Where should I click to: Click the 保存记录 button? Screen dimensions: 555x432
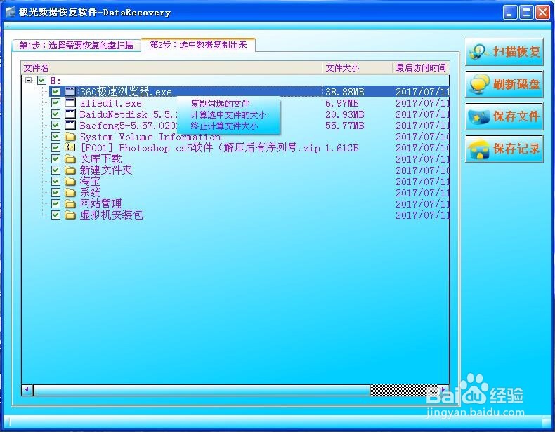[504, 149]
